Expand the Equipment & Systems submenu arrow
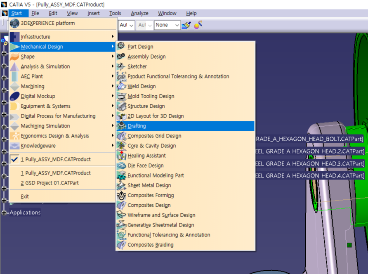The height and width of the screenshot is (274, 368). pyautogui.click(x=113, y=106)
